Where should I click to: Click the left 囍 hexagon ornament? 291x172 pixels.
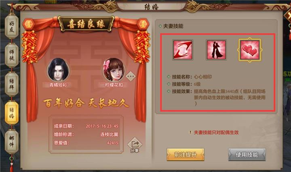point(29,24)
